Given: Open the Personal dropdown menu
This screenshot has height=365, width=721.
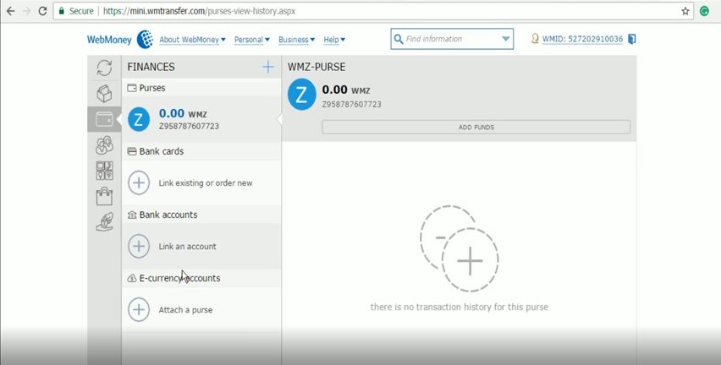Looking at the screenshot, I should [x=251, y=40].
